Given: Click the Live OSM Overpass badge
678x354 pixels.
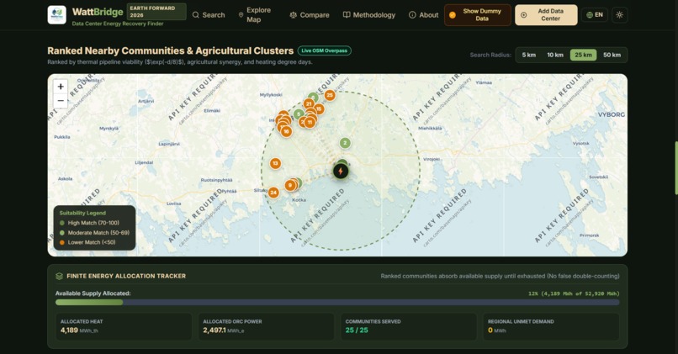Looking at the screenshot, I should pyautogui.click(x=325, y=50).
